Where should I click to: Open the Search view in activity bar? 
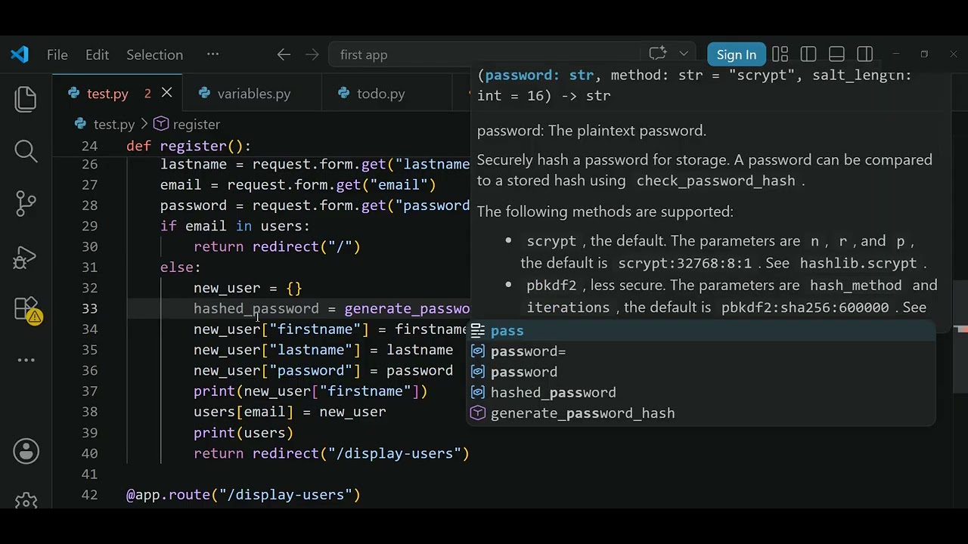point(26,151)
